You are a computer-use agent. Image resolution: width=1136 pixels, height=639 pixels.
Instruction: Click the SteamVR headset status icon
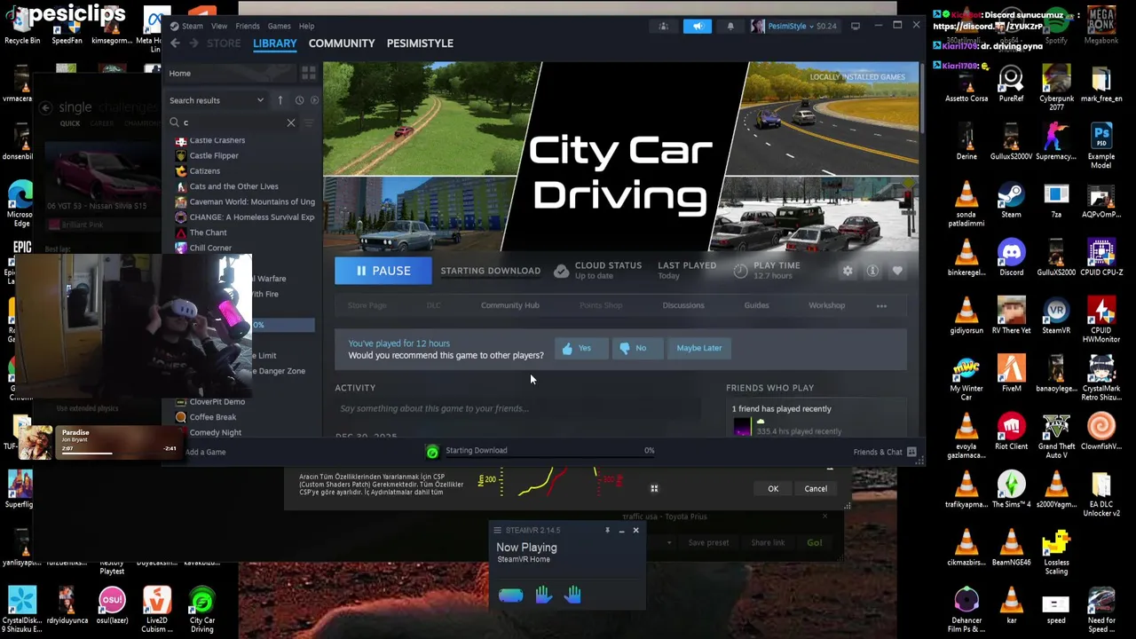511,596
